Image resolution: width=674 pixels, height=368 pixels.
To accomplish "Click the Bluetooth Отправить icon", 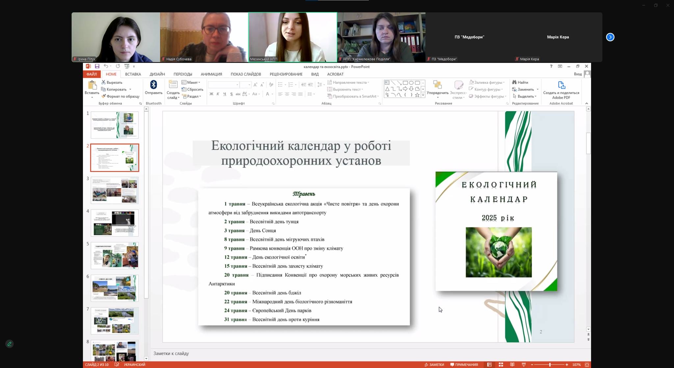I will coord(153,85).
